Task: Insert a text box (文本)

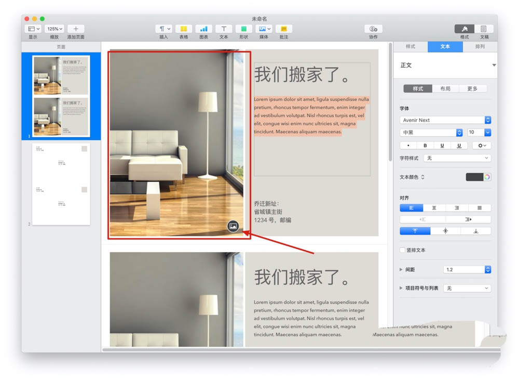Action: click(223, 29)
